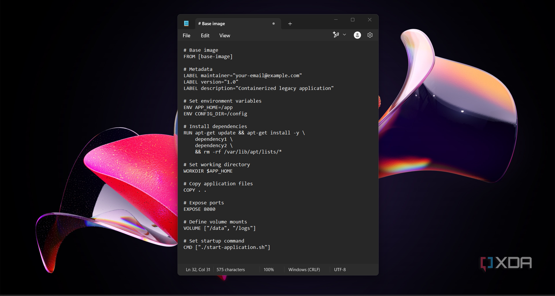Click the 'LABEL version="1.0"' line
The image size is (555, 296).
pos(211,82)
